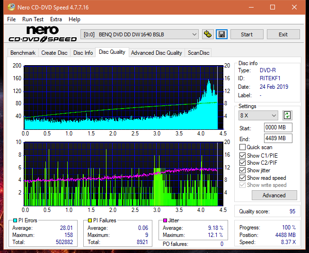309x253 pixels.
Task: Click the grayed-out Show write speed checkbox
Action: point(242,185)
